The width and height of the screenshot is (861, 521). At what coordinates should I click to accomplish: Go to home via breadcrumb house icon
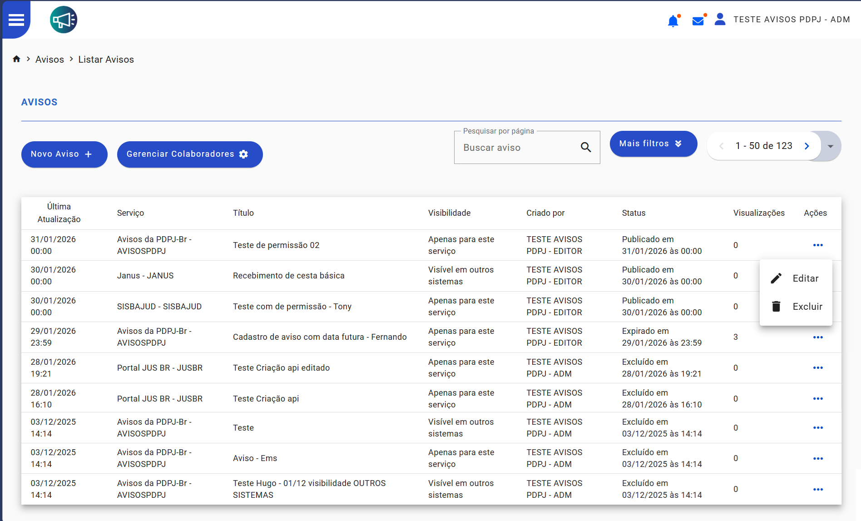[17, 59]
